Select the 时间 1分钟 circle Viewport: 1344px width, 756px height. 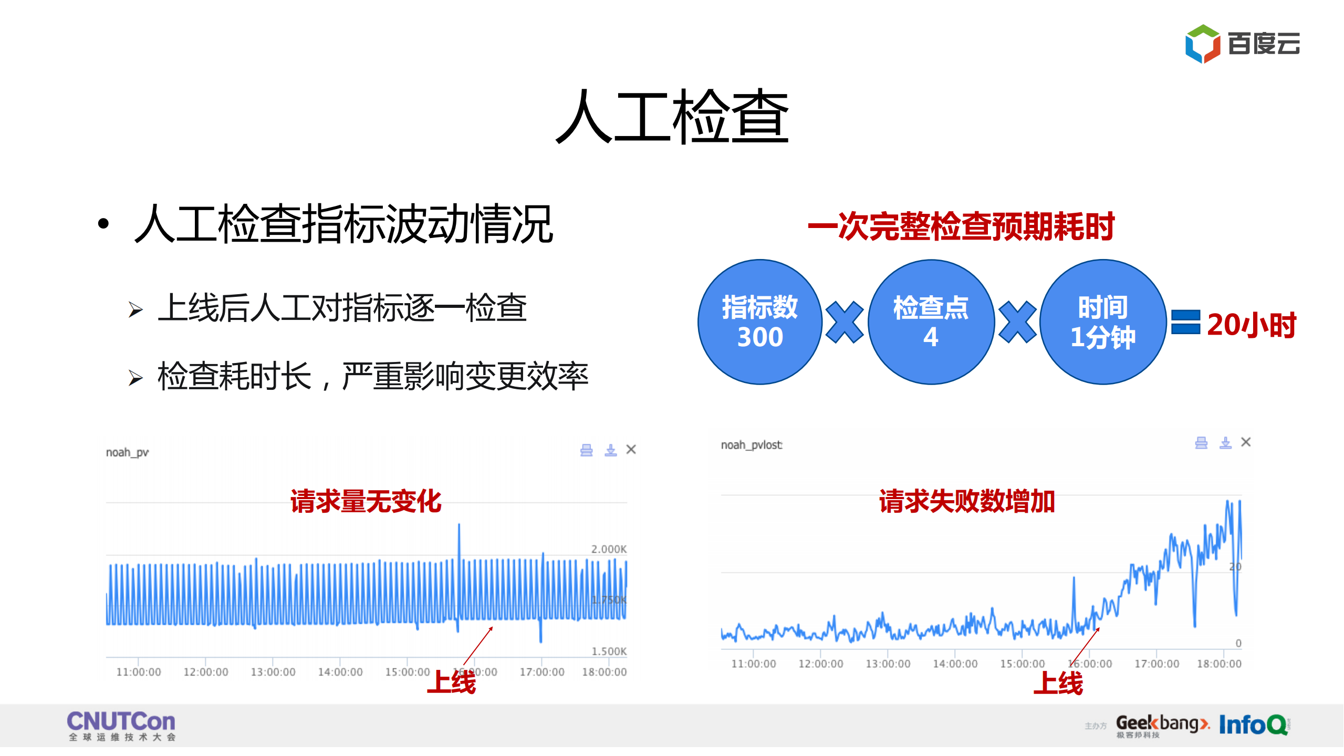point(1103,320)
